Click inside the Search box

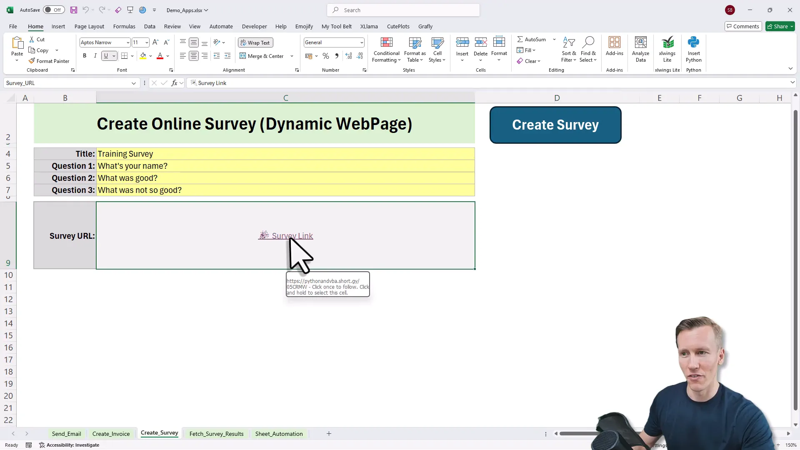pos(402,10)
